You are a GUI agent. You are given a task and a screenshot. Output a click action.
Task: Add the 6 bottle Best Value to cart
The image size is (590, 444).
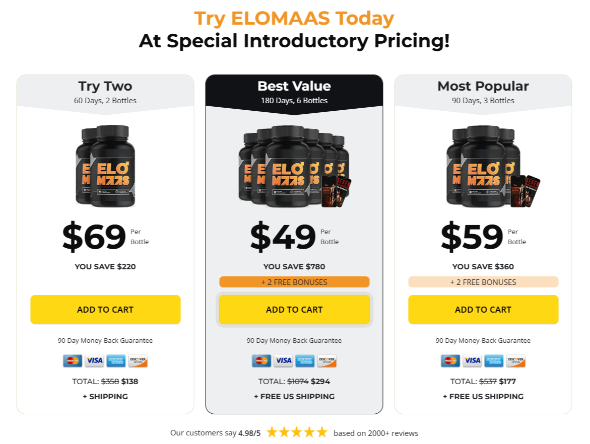(294, 310)
